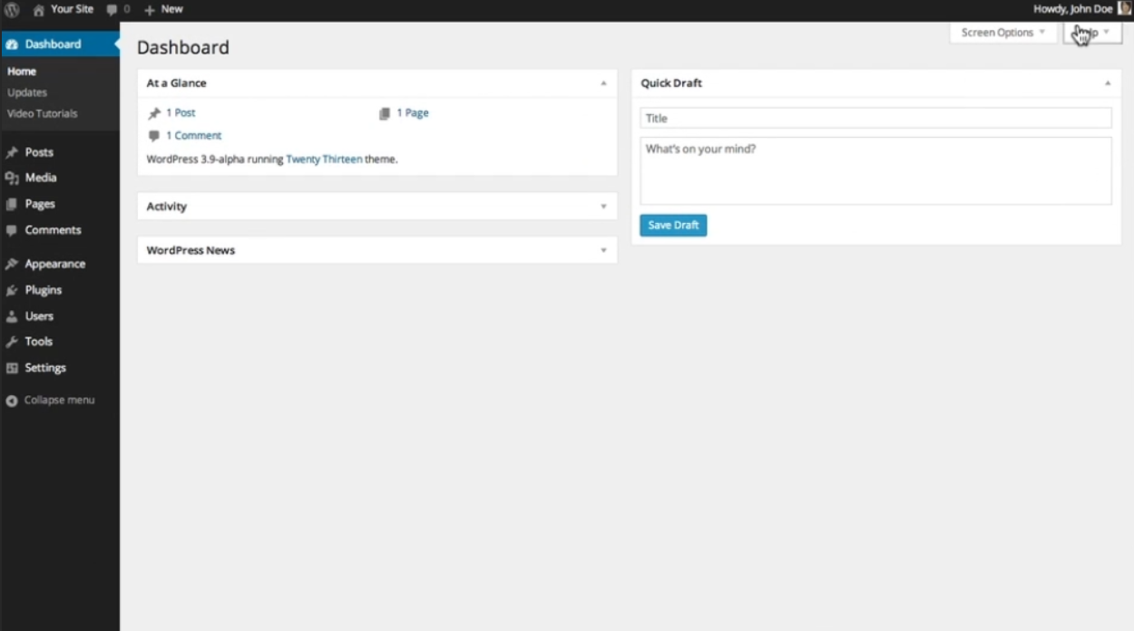The image size is (1134, 631).
Task: Click the Pages icon in sidebar
Action: tap(12, 204)
